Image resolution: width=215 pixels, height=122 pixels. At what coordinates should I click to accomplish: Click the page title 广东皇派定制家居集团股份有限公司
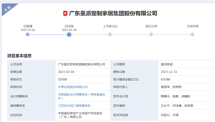[113, 13]
